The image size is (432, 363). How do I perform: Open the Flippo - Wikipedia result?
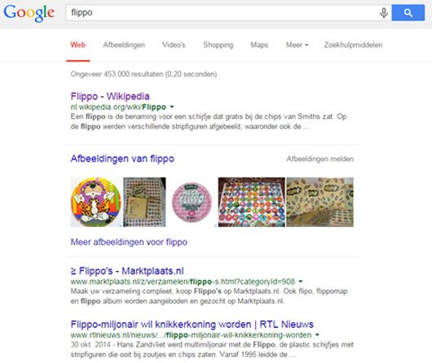(110, 96)
